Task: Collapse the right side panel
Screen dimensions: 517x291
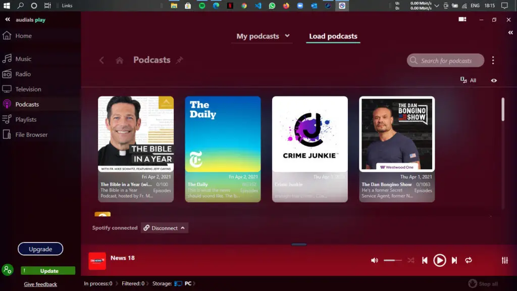Action: [x=510, y=32]
